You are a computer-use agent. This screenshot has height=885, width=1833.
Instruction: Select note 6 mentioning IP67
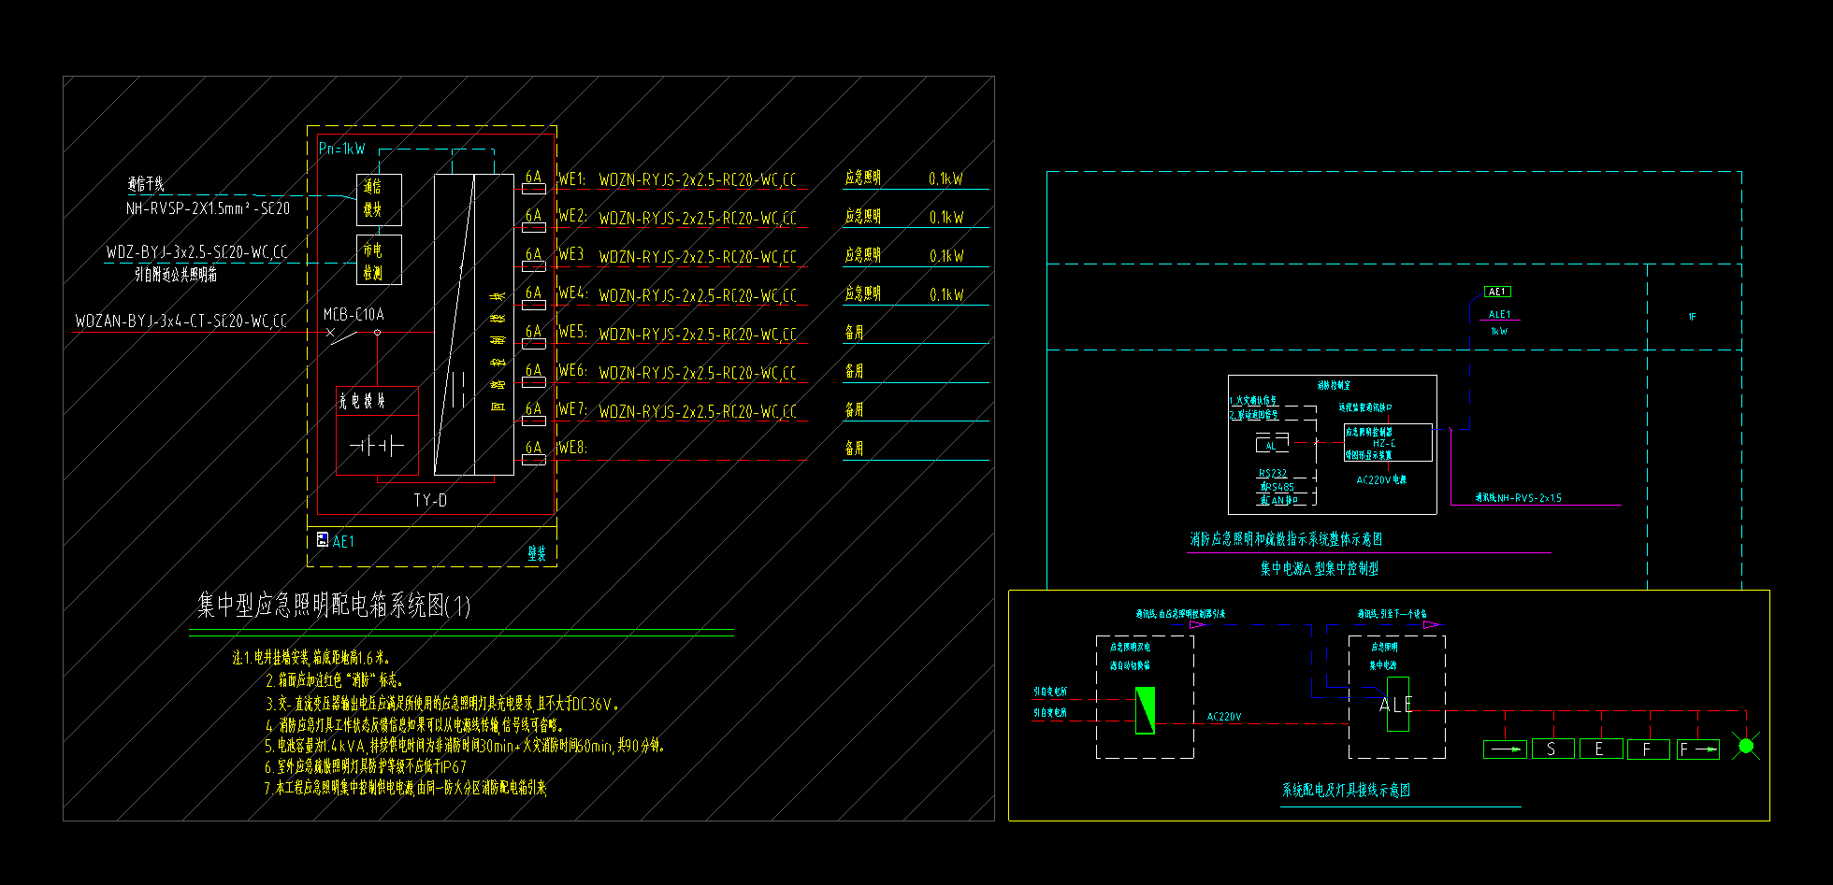coord(367,766)
